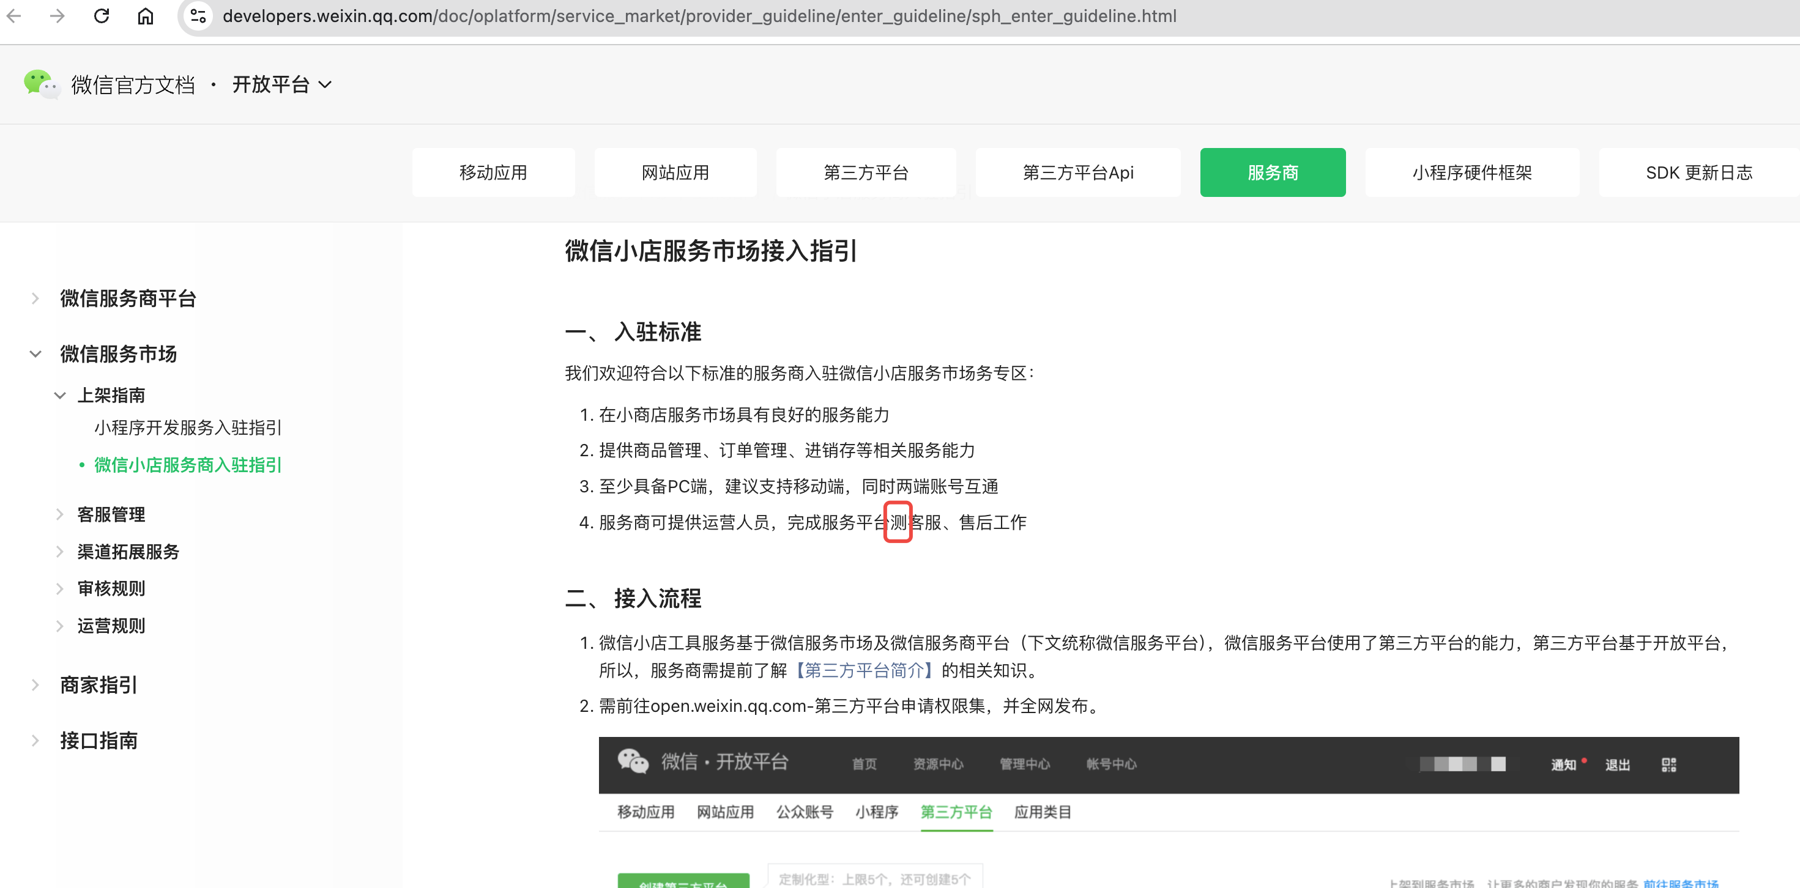Reload the page with refresh icon
Viewport: 1800px width, 888px height.
click(102, 15)
